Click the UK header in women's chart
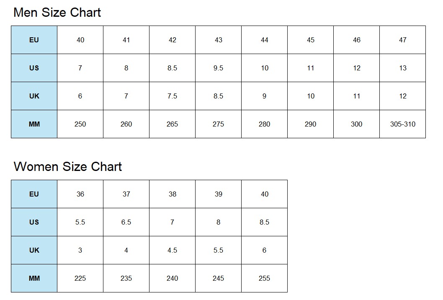Screen dimensions: 443x300 point(34,251)
